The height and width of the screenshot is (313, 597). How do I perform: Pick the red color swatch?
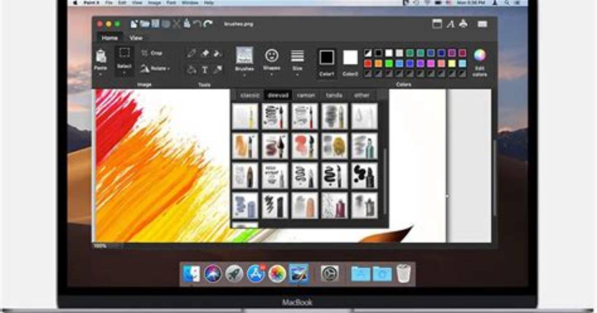tap(368, 63)
